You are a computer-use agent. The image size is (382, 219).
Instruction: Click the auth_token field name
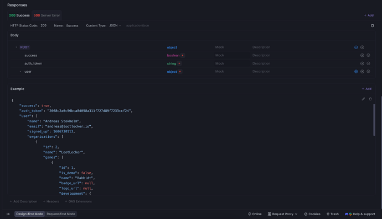pyautogui.click(x=33, y=63)
